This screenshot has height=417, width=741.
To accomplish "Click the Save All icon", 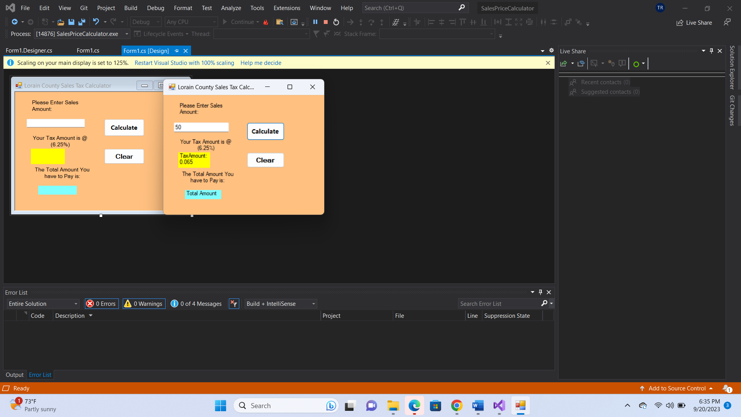I will click(82, 22).
